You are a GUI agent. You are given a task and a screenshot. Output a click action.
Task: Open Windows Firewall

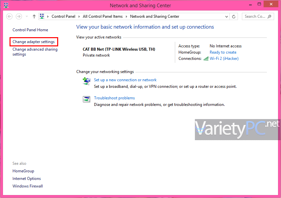[27, 186]
